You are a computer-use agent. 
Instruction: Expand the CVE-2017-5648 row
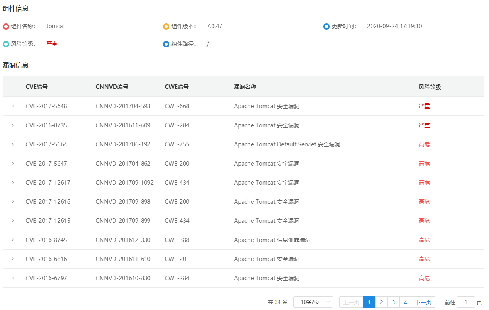(13, 106)
